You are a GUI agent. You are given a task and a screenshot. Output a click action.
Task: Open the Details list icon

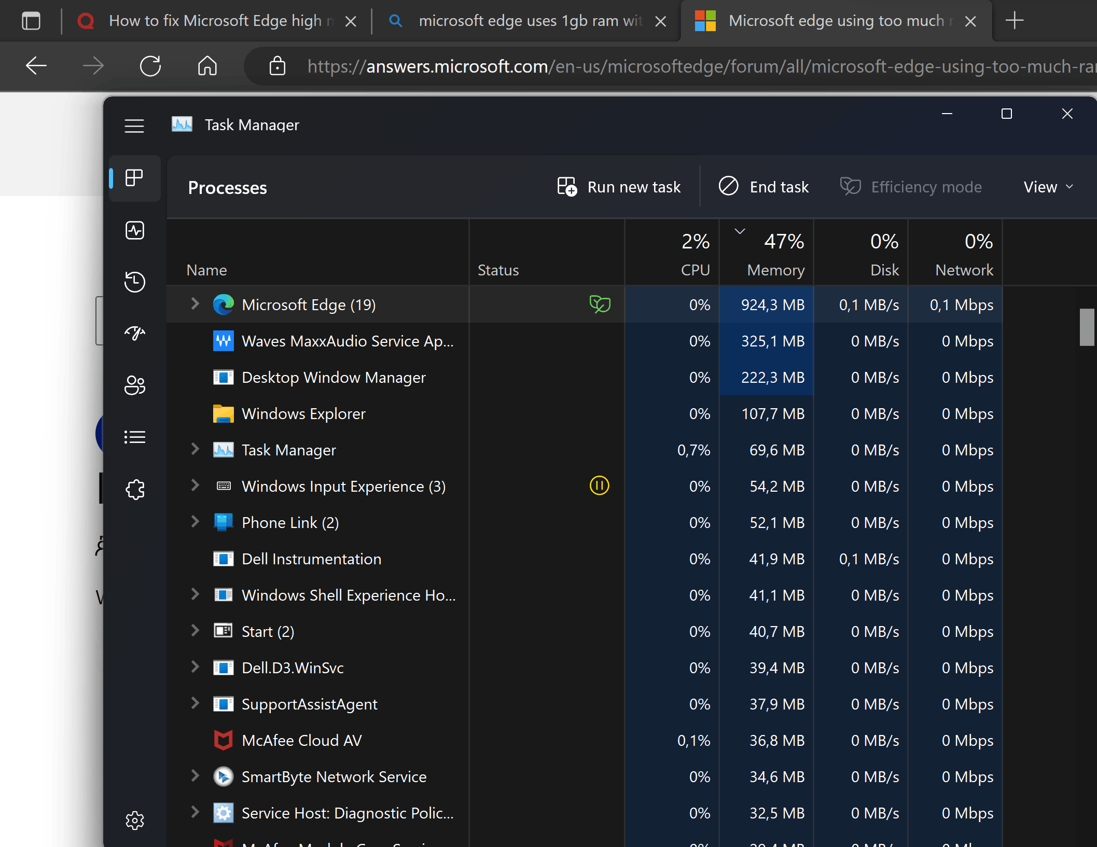pyautogui.click(x=135, y=437)
